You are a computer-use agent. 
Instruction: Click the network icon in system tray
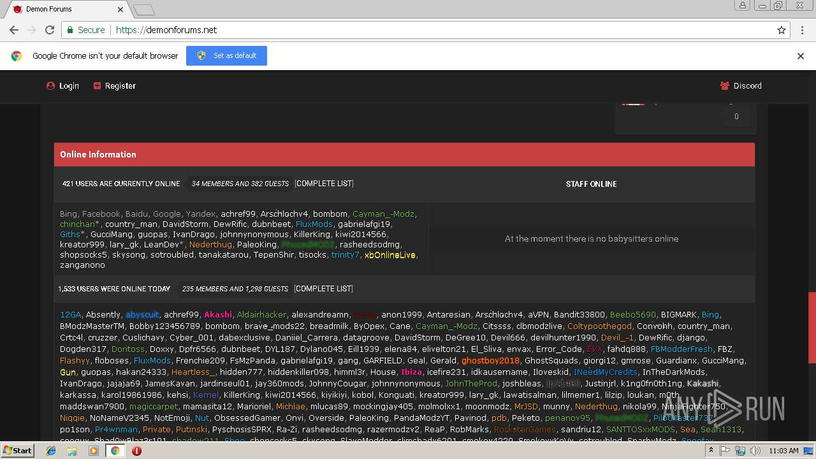pyautogui.click(x=740, y=451)
